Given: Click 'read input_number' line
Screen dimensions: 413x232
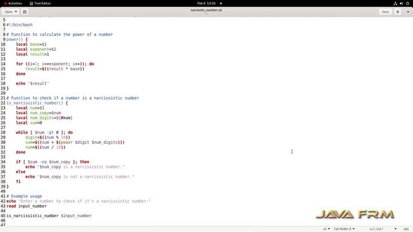Looking at the screenshot, I should tap(26, 206).
